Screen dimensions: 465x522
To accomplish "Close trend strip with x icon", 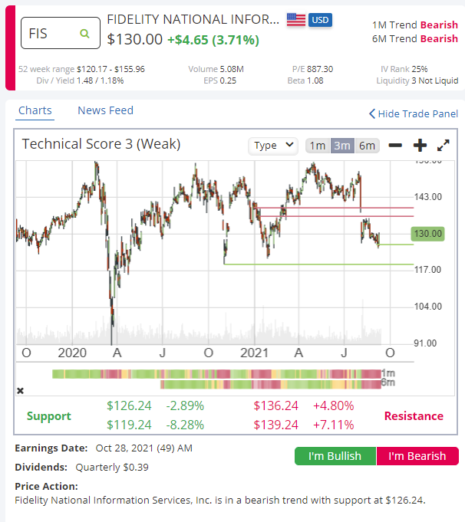I will coord(20,390).
